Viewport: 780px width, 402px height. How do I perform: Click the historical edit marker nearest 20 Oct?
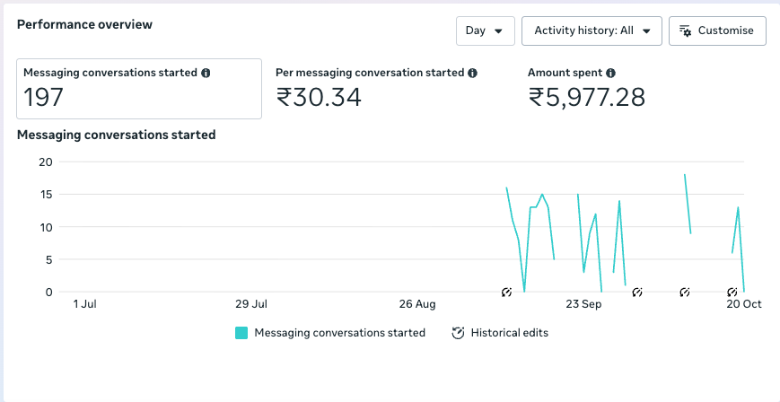732,292
